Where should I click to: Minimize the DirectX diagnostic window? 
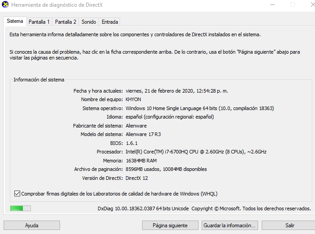pos(272,4)
